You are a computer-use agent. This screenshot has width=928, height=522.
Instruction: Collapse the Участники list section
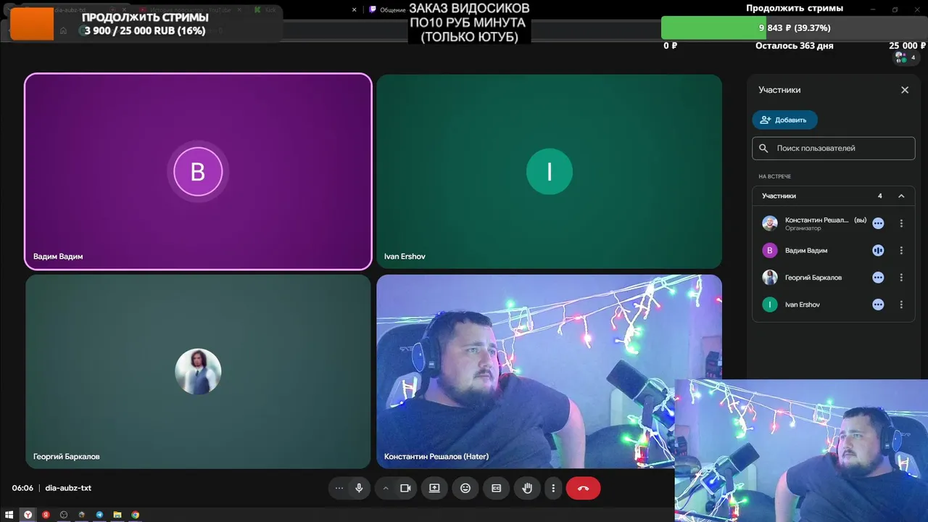pyautogui.click(x=901, y=196)
